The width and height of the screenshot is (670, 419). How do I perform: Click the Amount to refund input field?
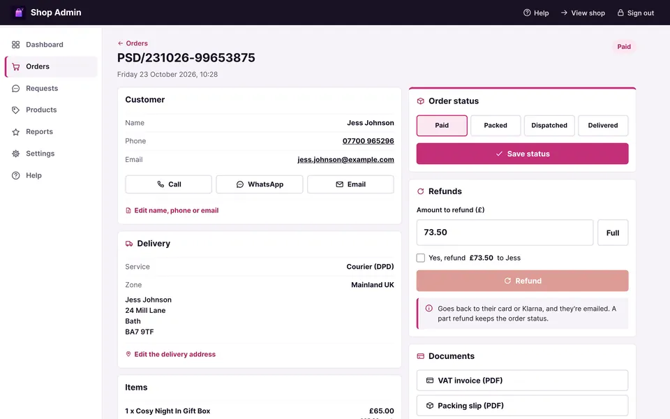tap(505, 233)
